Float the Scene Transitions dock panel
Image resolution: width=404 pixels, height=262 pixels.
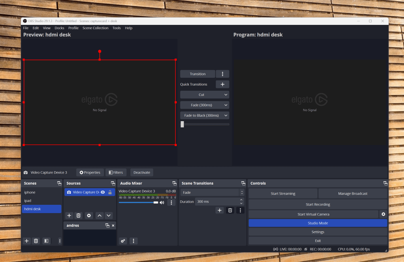(x=243, y=183)
